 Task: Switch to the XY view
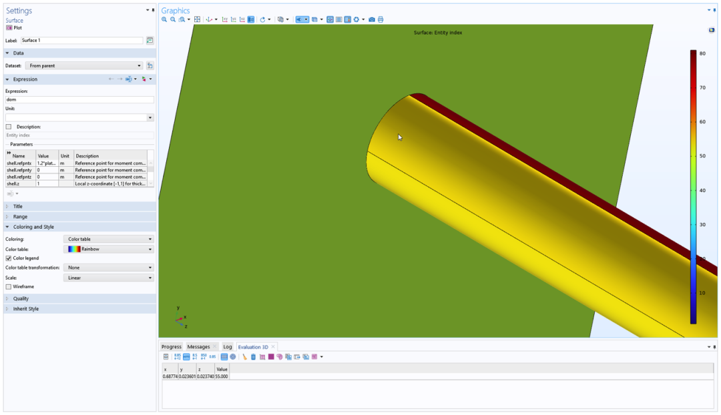coord(225,19)
